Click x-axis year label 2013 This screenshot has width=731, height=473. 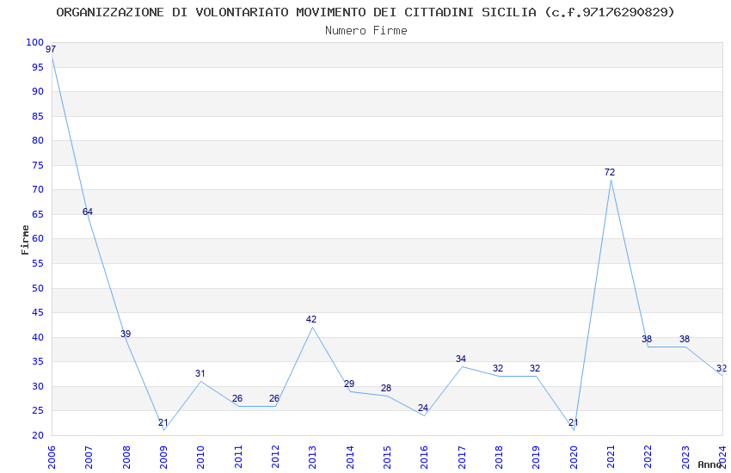tap(312, 457)
